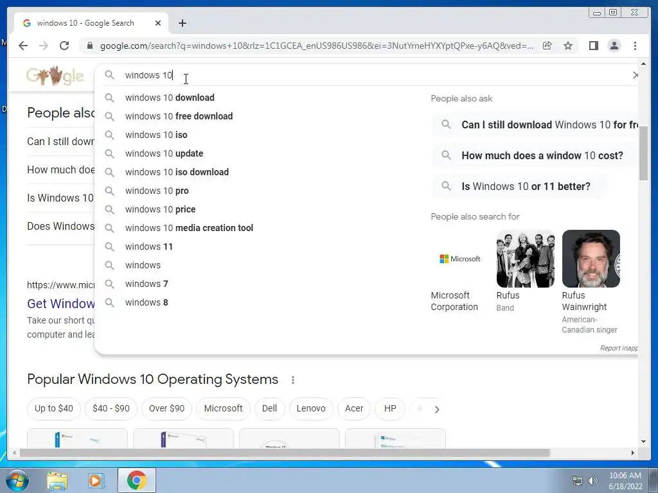Show more filter chips with the arrow
Image resolution: width=658 pixels, height=493 pixels.
click(437, 409)
